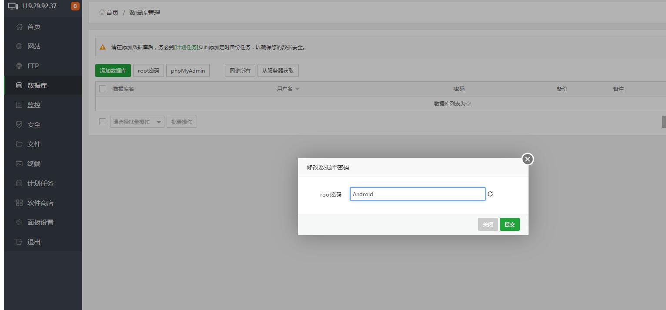Open 终端 terminal icon in sidebar
666x310 pixels.
tap(19, 164)
